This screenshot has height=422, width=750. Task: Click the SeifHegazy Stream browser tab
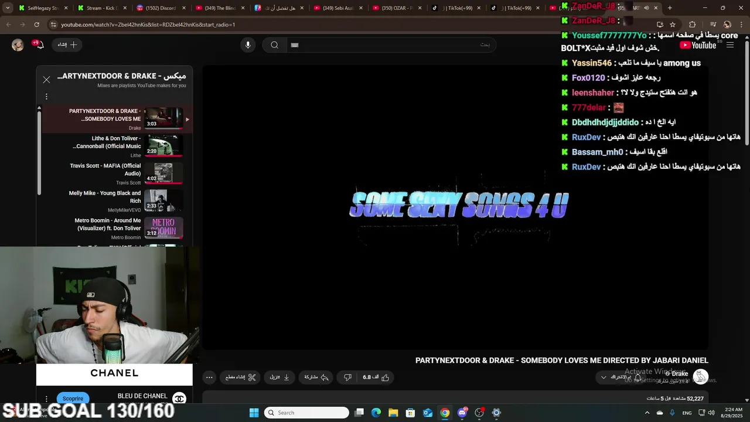click(43, 8)
